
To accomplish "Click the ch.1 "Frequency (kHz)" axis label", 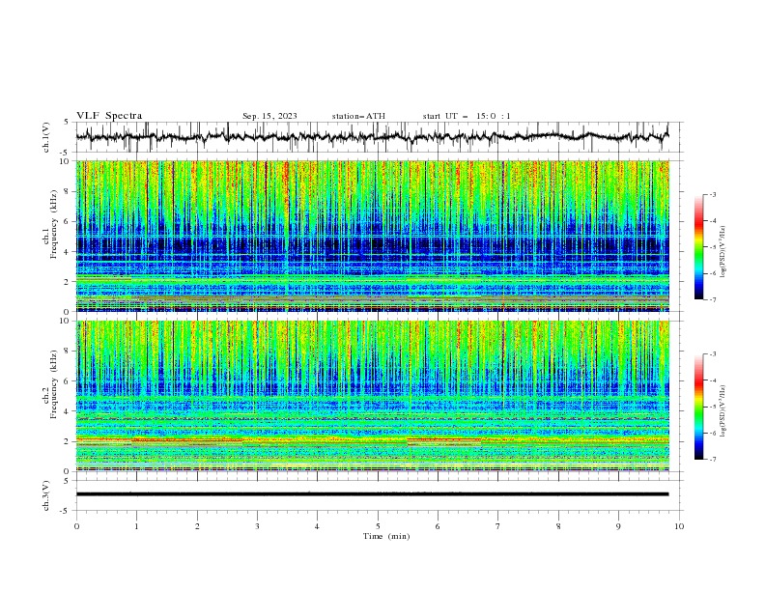I will [x=54, y=225].
